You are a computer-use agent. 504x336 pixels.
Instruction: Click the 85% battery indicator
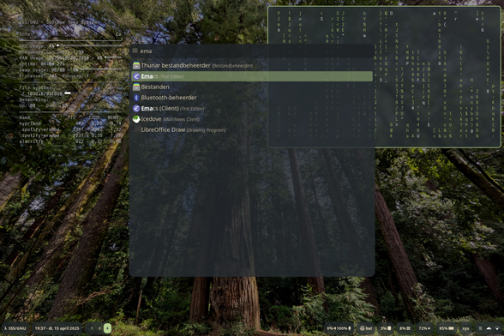[x=447, y=328]
